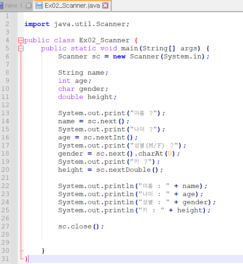Click '+ height' on line 25

pos(186,210)
